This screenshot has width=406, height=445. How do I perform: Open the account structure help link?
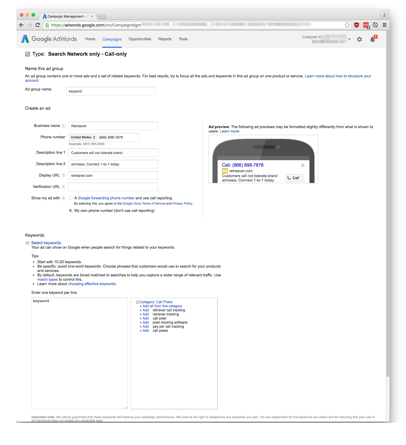tap(198, 78)
